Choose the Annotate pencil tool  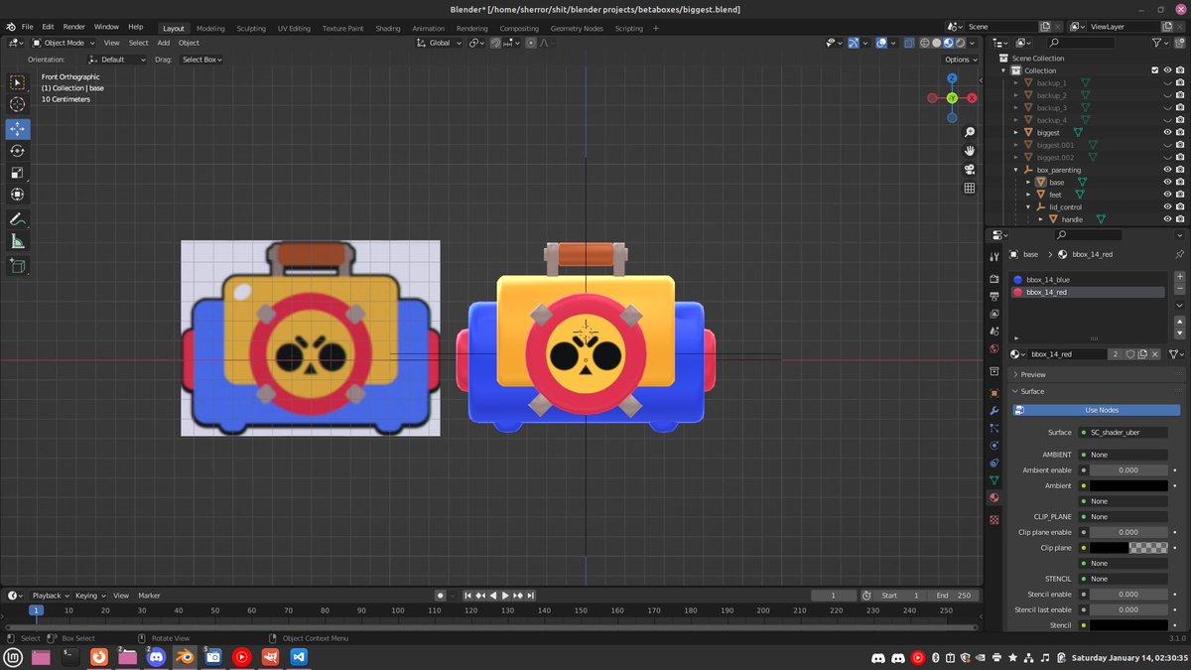[x=18, y=219]
